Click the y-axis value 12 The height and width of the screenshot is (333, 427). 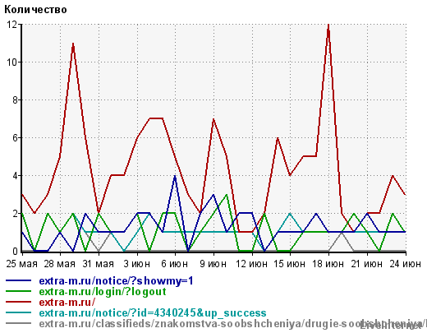point(12,25)
